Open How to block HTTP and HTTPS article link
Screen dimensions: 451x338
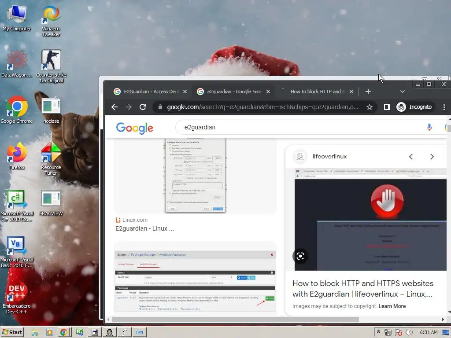click(x=362, y=289)
